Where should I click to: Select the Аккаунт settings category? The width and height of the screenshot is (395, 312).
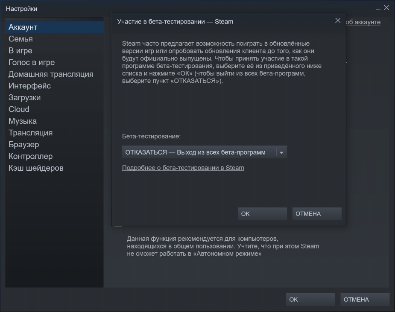coord(54,27)
